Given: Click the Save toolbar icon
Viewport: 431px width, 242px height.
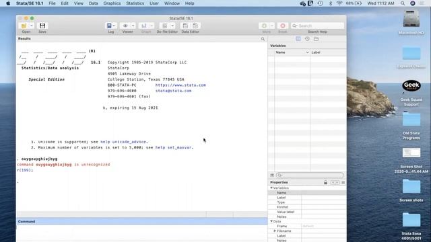Looking at the screenshot, I should [42, 26].
